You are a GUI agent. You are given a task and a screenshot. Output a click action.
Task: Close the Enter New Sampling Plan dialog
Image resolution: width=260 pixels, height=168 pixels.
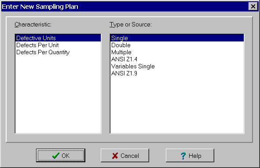click(253, 7)
